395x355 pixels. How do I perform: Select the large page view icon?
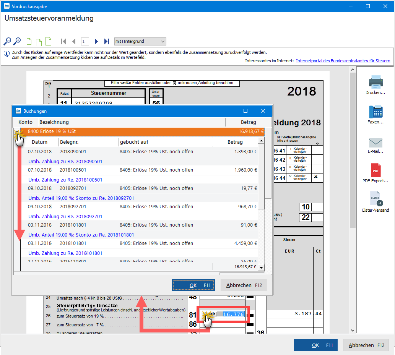point(48,41)
